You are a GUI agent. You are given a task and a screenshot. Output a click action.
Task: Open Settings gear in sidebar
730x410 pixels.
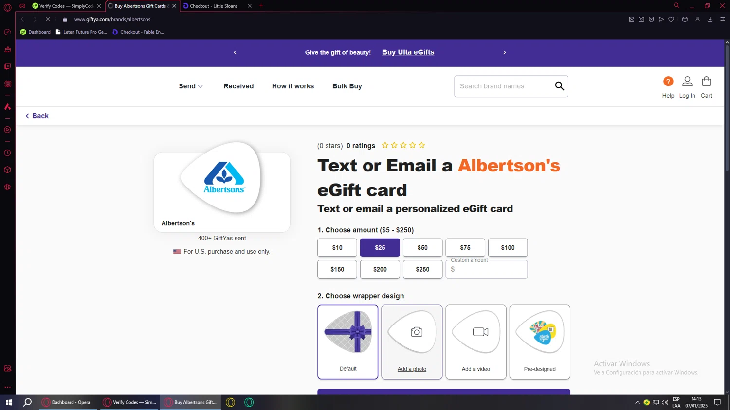tap(7, 187)
